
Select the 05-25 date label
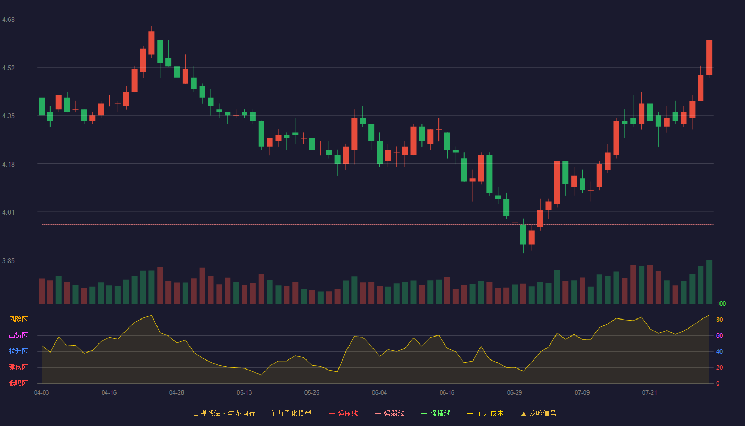click(312, 392)
